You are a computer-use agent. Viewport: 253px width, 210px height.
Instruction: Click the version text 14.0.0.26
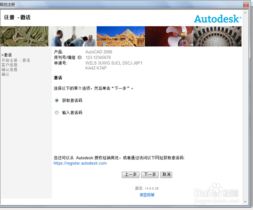click(x=152, y=188)
